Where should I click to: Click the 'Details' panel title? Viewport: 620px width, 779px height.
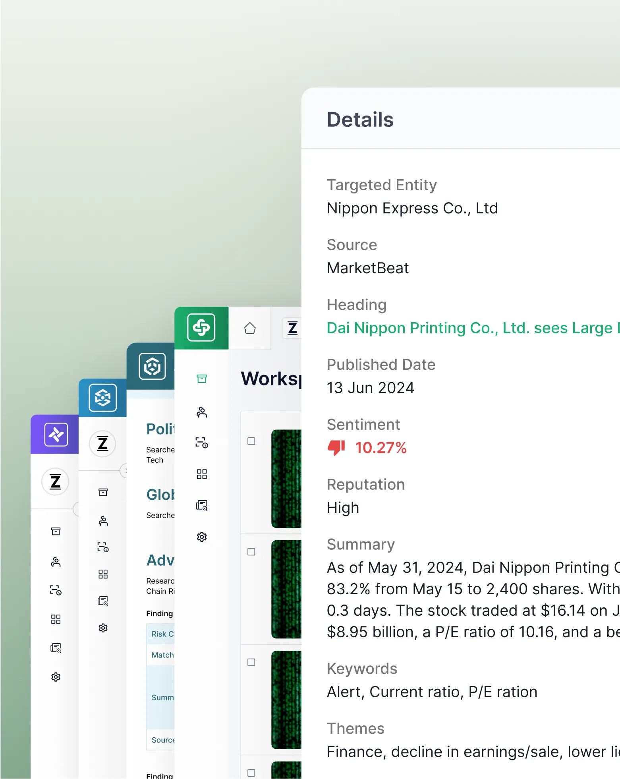point(360,120)
